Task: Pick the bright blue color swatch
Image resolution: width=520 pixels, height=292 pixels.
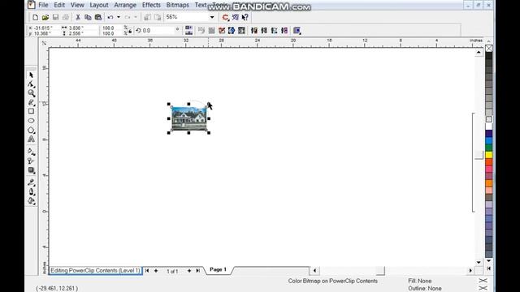Action: click(x=489, y=140)
